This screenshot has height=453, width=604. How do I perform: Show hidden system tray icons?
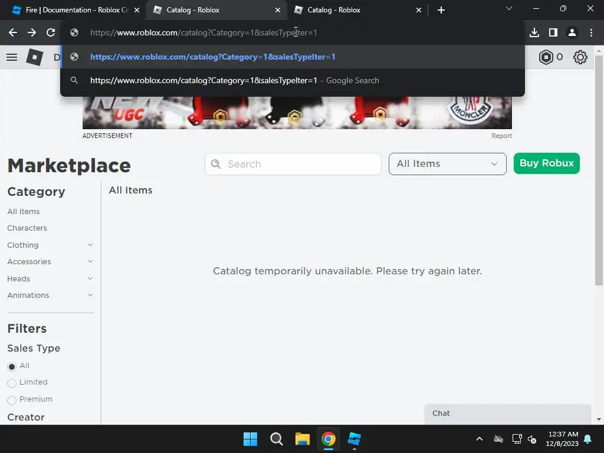click(480, 439)
